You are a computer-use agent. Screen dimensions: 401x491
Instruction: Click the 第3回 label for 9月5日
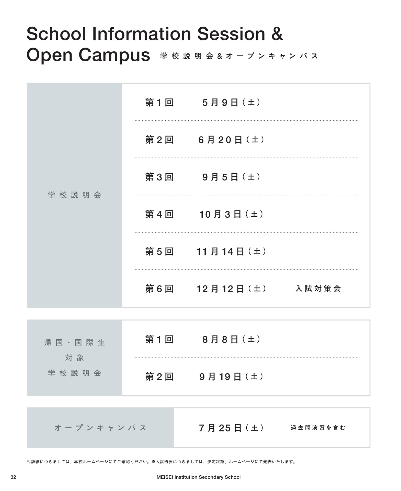[159, 177]
